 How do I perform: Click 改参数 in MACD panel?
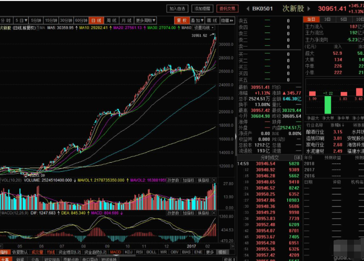tap(173, 213)
